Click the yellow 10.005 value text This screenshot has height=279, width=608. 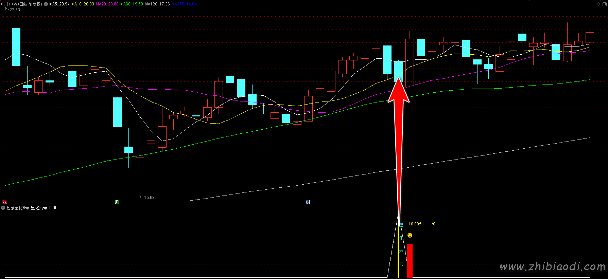tap(415, 224)
